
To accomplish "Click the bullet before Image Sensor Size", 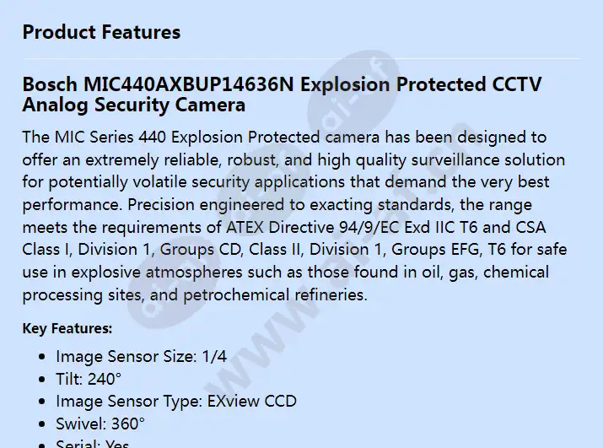I will tap(42, 357).
